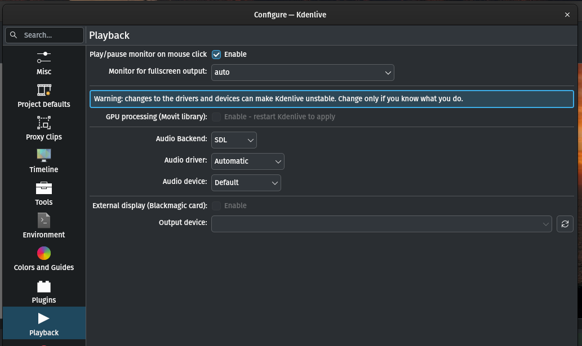Open Monitor for fullscreen output dropdown

pos(303,72)
